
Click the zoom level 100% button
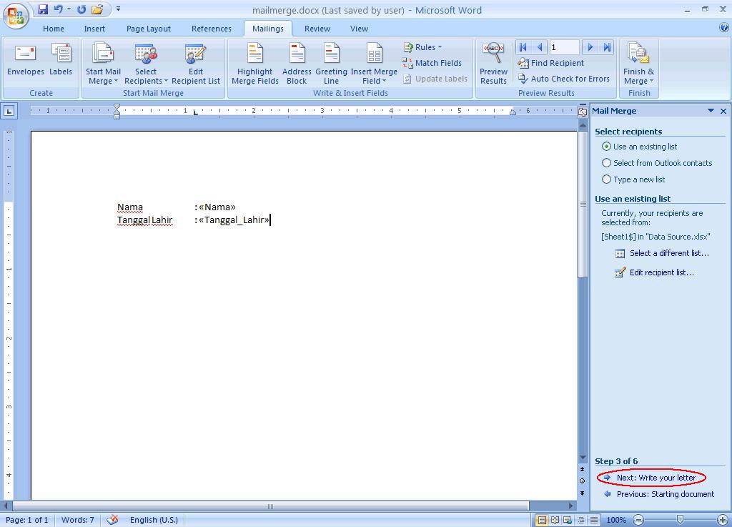[x=615, y=520]
